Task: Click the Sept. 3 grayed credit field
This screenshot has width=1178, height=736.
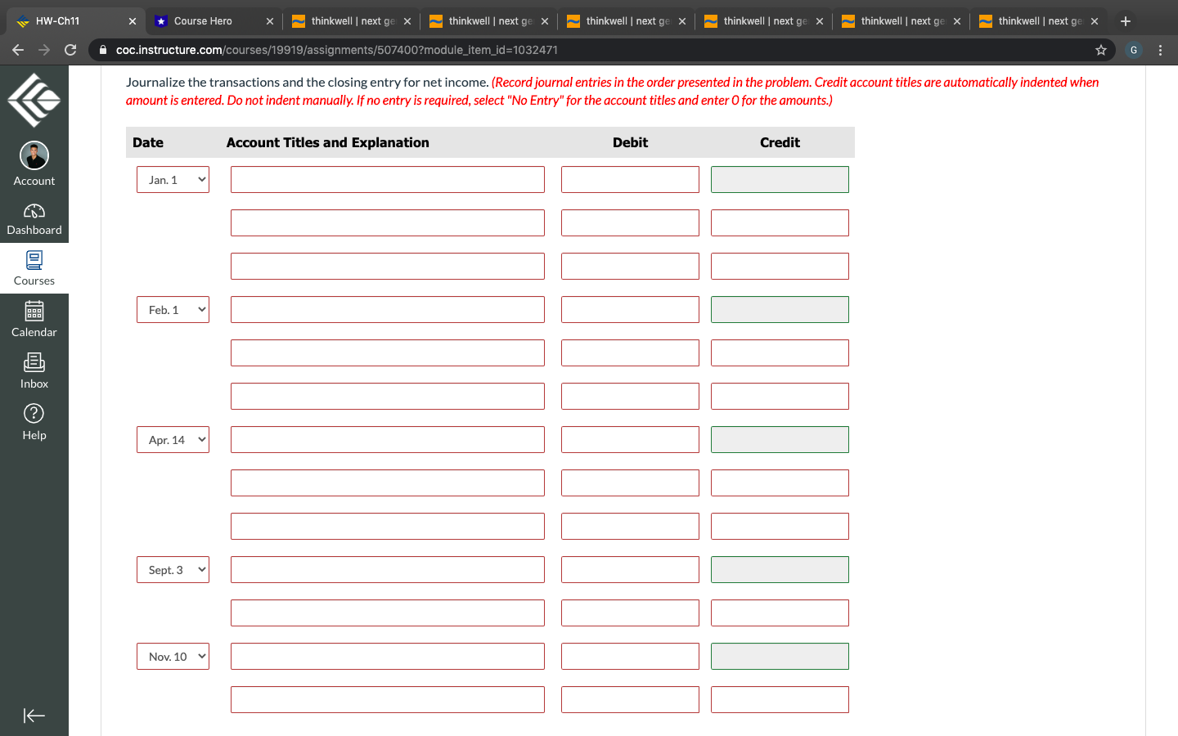Action: point(780,570)
